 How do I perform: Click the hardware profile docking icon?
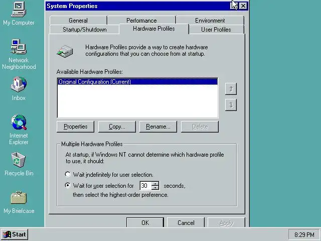click(65, 51)
